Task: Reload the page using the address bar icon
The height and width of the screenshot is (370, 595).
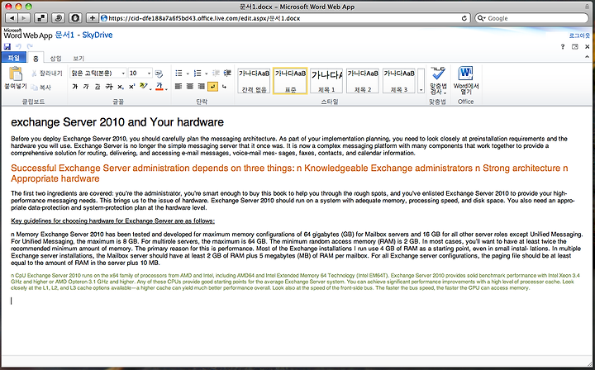Action: [x=464, y=18]
